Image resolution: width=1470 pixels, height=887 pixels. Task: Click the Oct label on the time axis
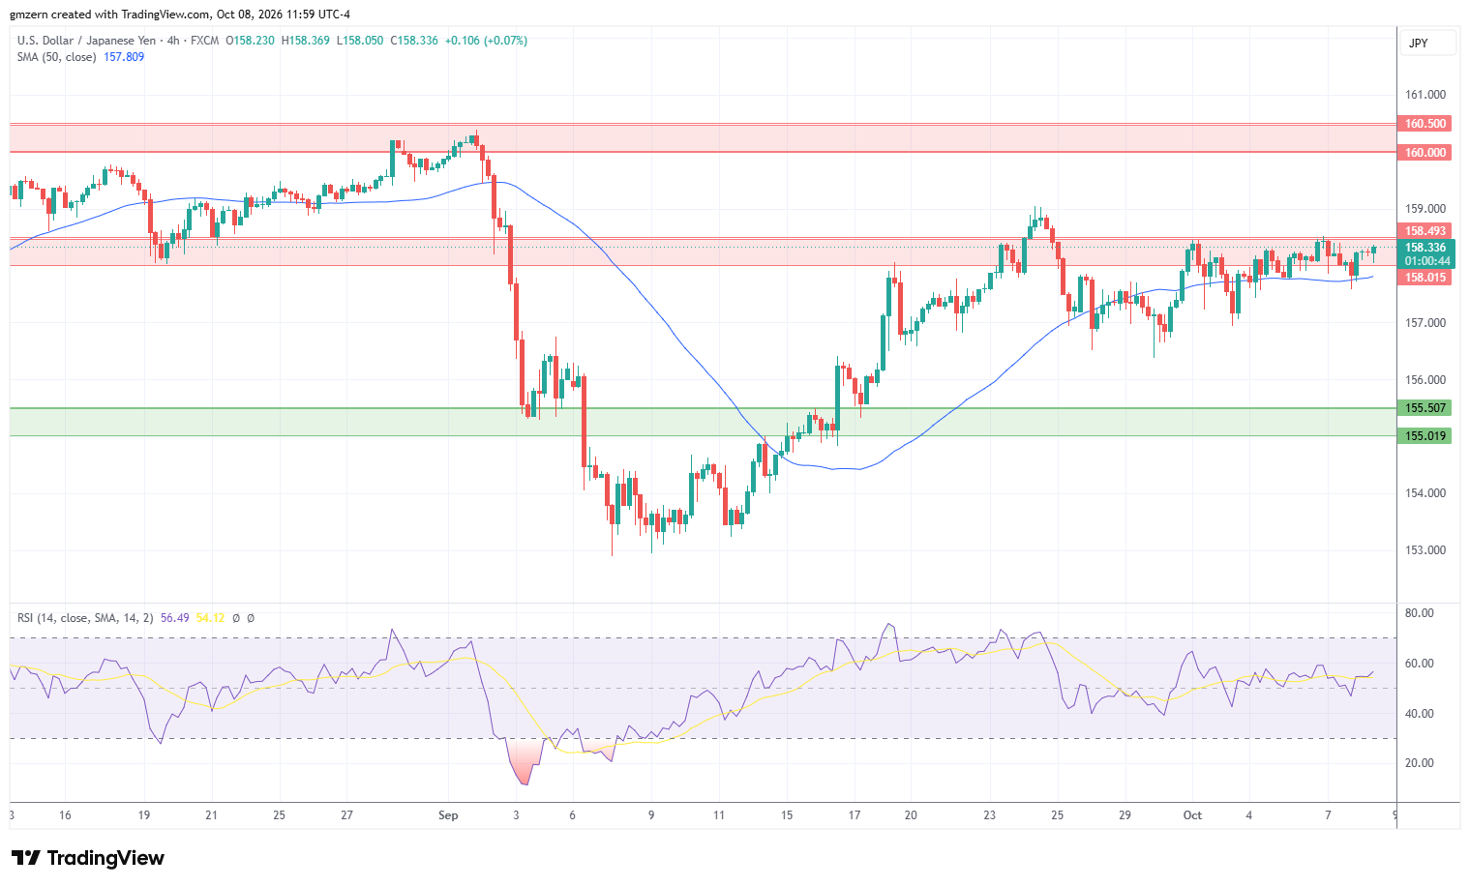click(1192, 815)
